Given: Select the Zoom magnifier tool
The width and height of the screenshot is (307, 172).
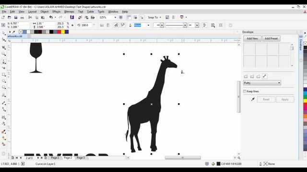Looking at the screenshot, I should [x=3, y=54].
